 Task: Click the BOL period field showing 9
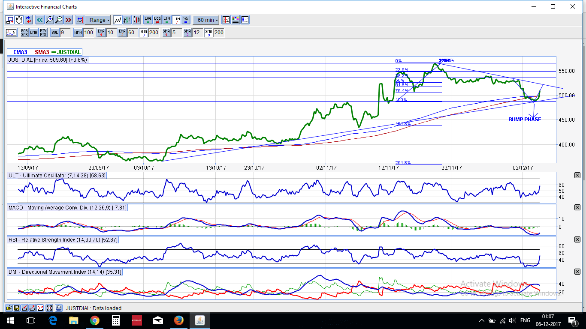(x=65, y=33)
